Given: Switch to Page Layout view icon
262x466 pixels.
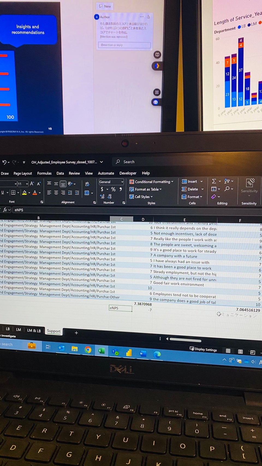Looking at the screenshot, I should [240, 352].
